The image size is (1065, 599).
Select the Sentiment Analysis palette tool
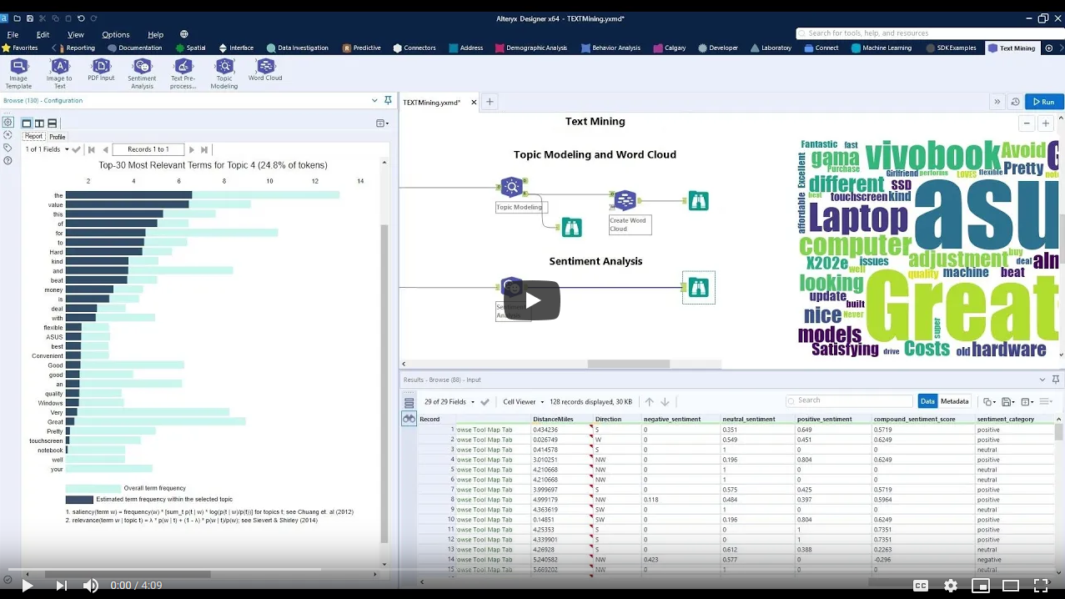[142, 73]
